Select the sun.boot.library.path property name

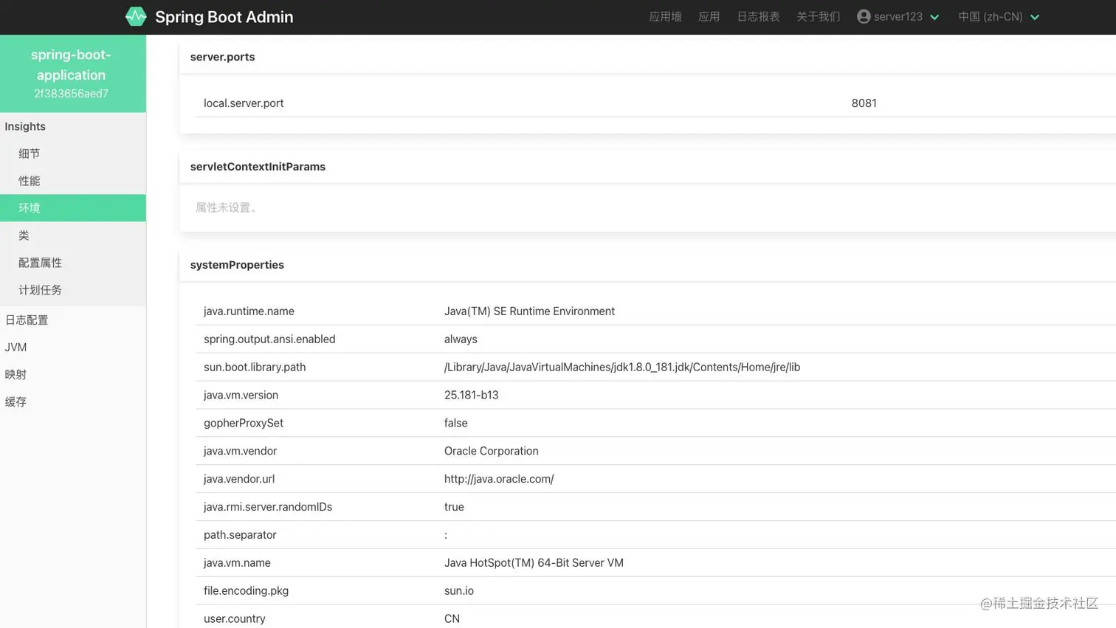(x=255, y=368)
